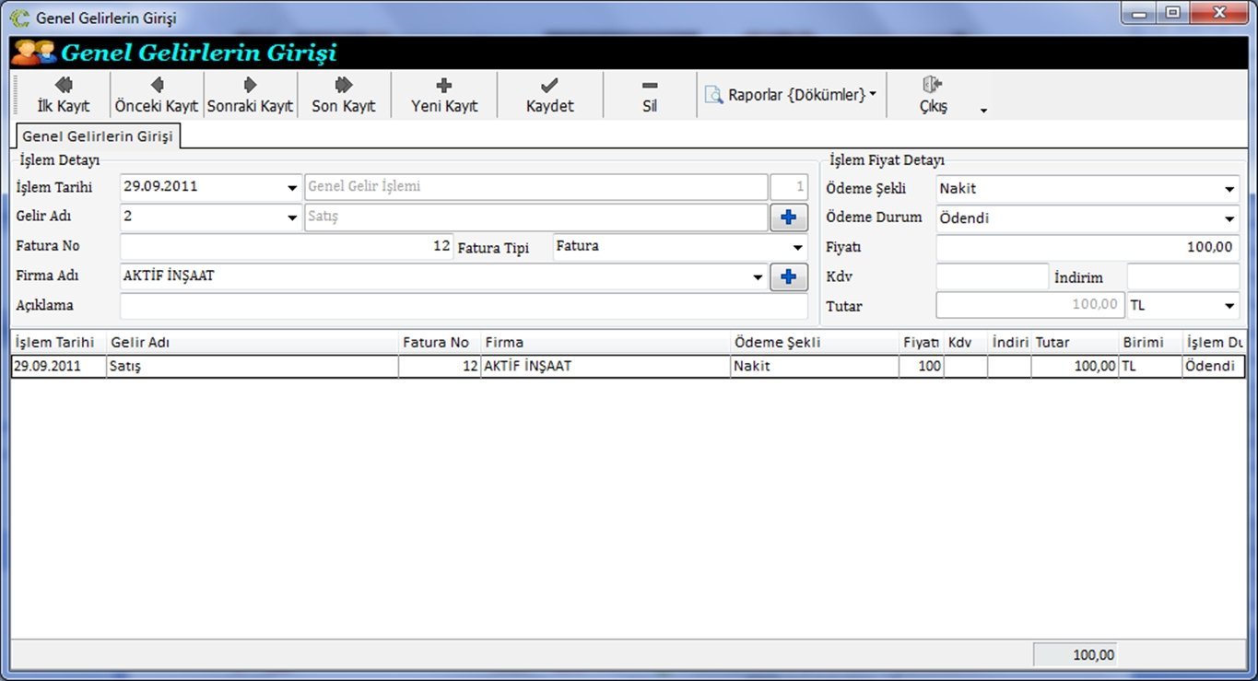
Task: Open the Ödeme Durum status dropdown
Action: [1229, 219]
